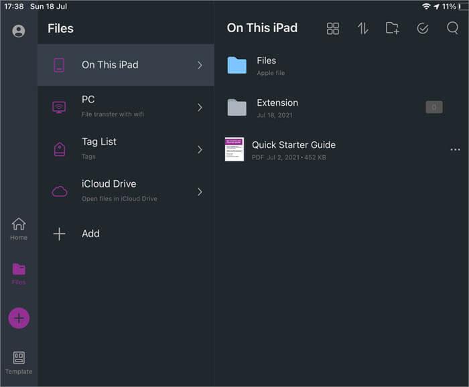Open the Template tab
The height and width of the screenshot is (387, 469).
coord(19,362)
